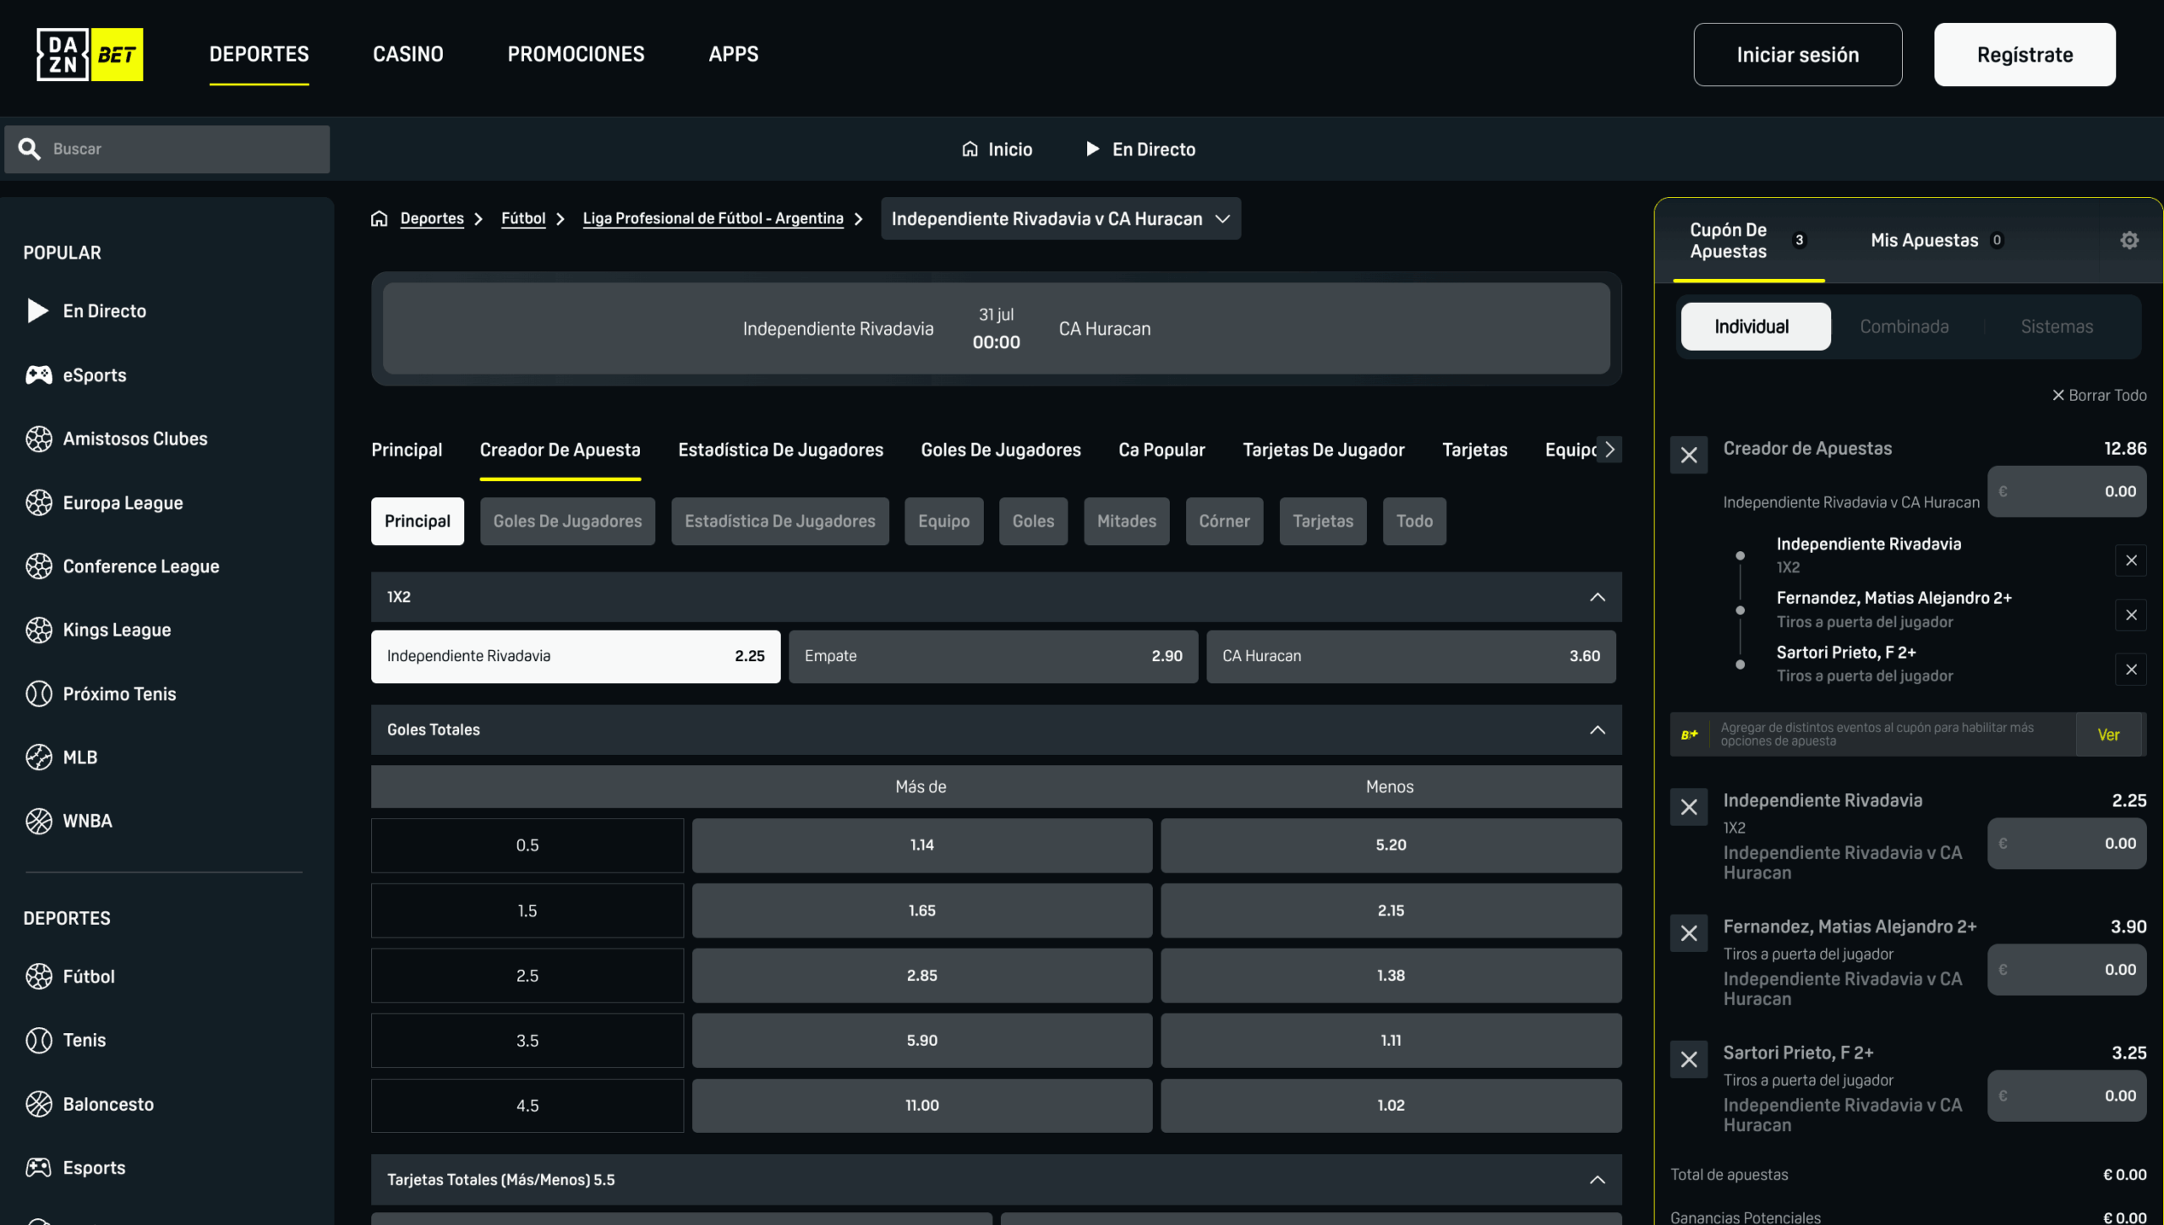
Task: Switch to the Principal market tab
Action: tap(407, 450)
